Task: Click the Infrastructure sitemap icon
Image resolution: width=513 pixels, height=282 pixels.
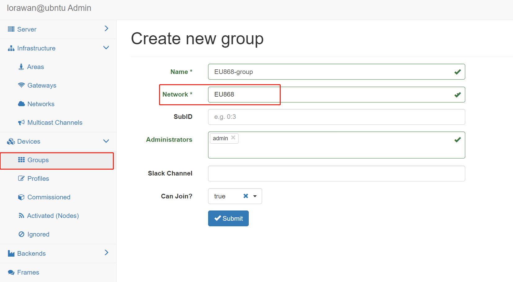Action: (11, 48)
